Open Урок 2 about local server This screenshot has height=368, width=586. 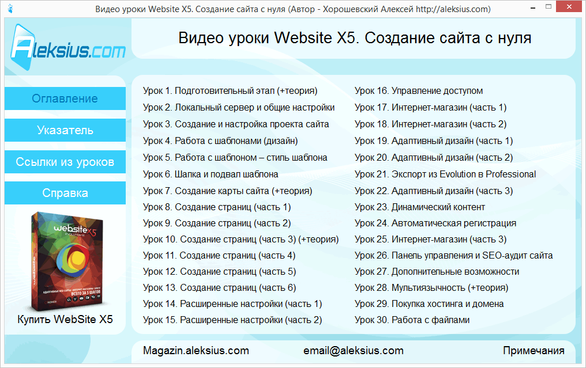tap(239, 108)
